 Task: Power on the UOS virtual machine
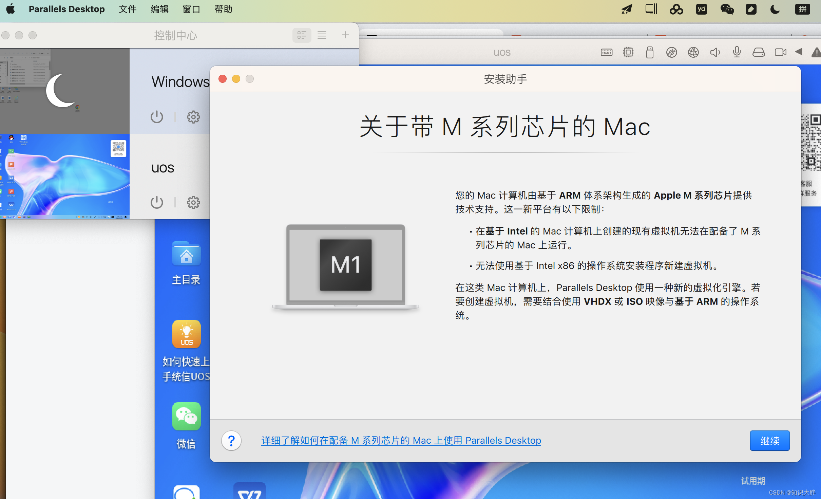[157, 202]
